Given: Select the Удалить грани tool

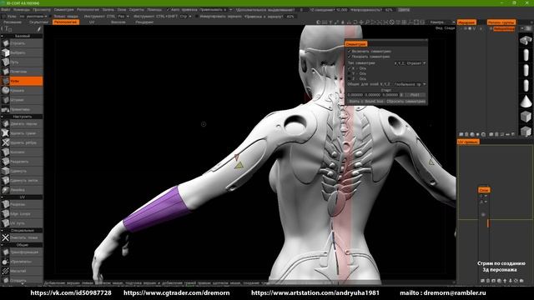Looking at the screenshot, I should coord(22,133).
